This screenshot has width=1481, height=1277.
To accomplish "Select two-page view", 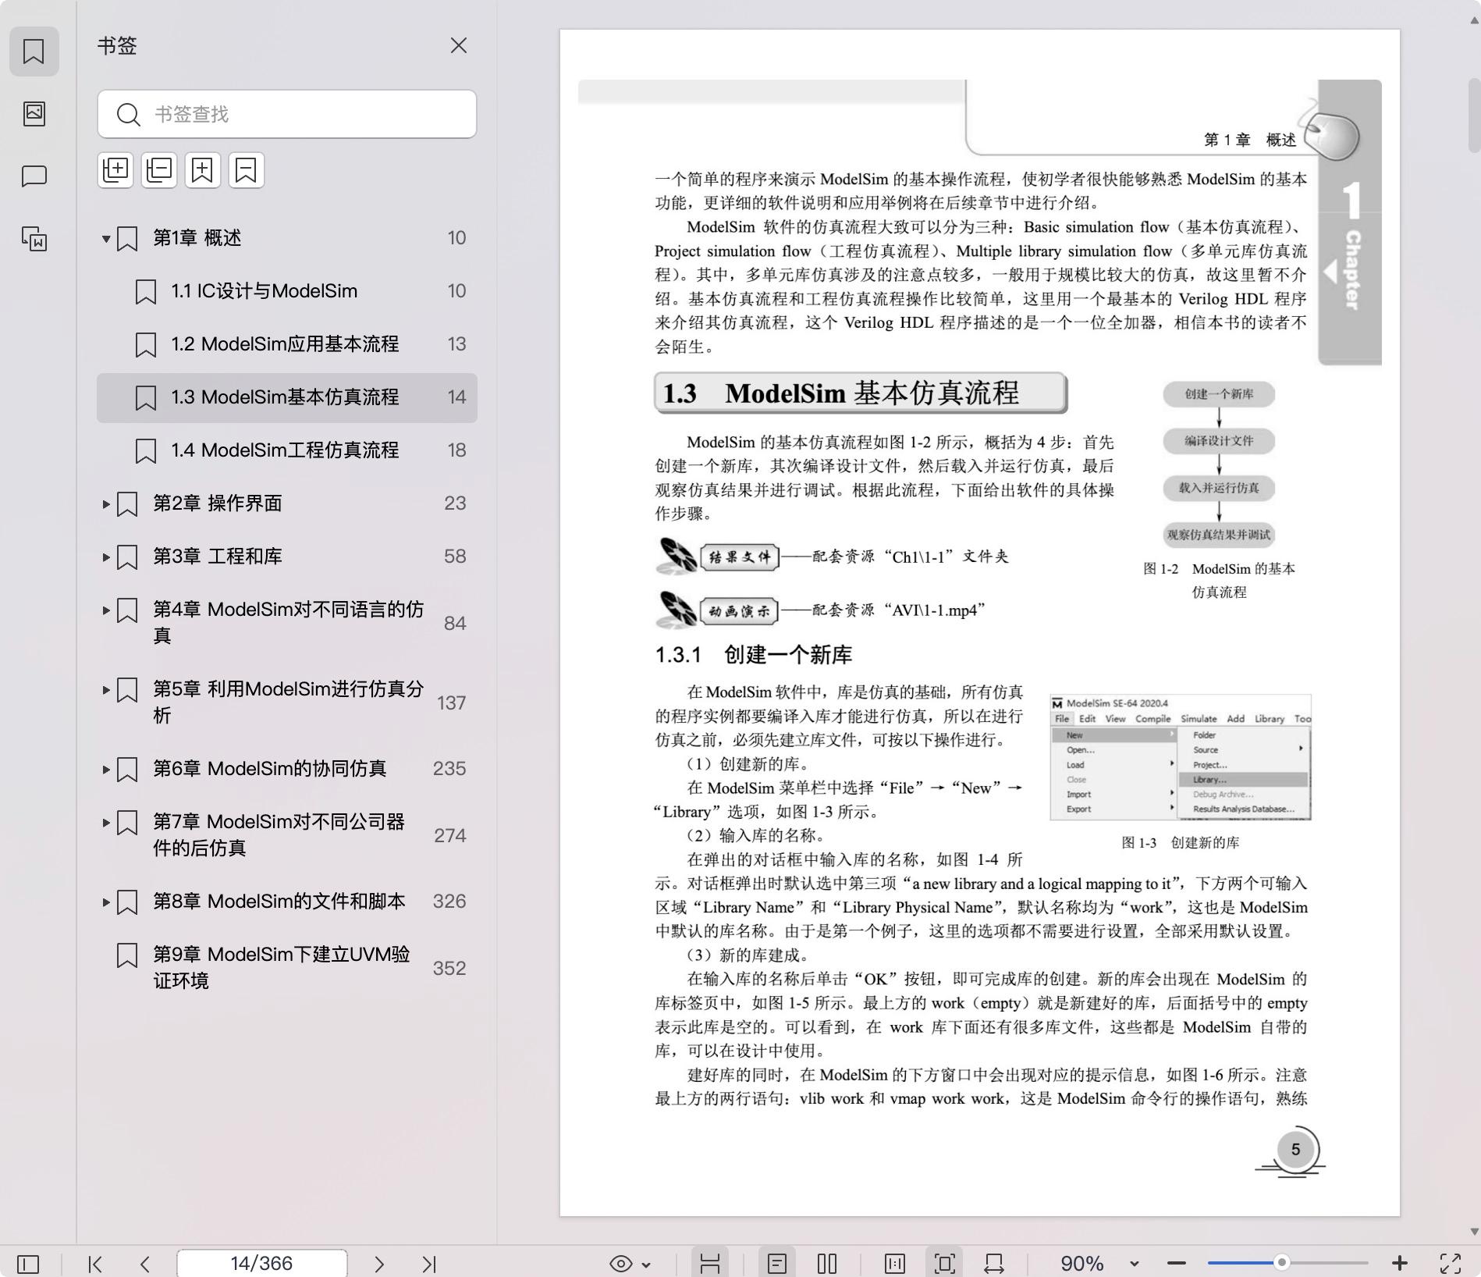I will pos(827,1264).
